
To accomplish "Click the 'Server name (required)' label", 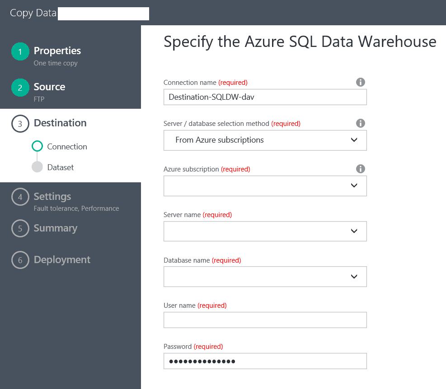I will tap(197, 214).
